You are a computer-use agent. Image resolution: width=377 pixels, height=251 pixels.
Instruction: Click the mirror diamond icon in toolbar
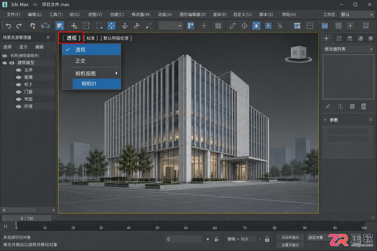pyautogui.click(x=244, y=26)
